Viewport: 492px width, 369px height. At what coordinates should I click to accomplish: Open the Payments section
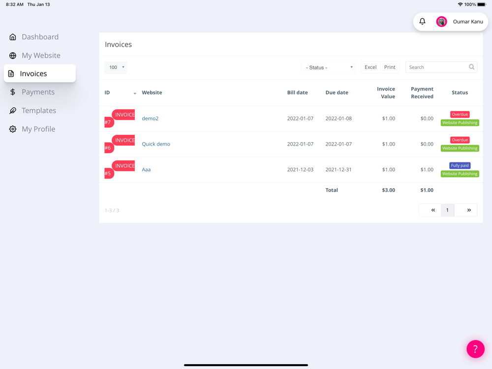click(38, 92)
